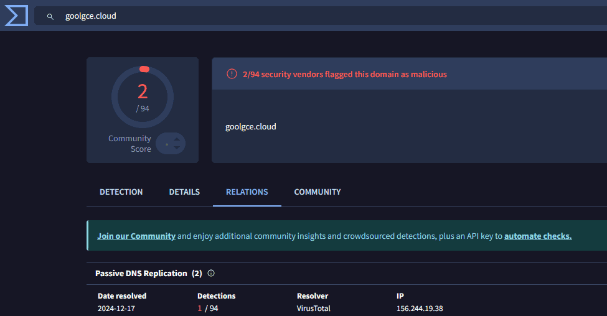Viewport: 607px width, 316px height.
Task: Click the 2/94 detection score gauge
Action: coord(143,97)
